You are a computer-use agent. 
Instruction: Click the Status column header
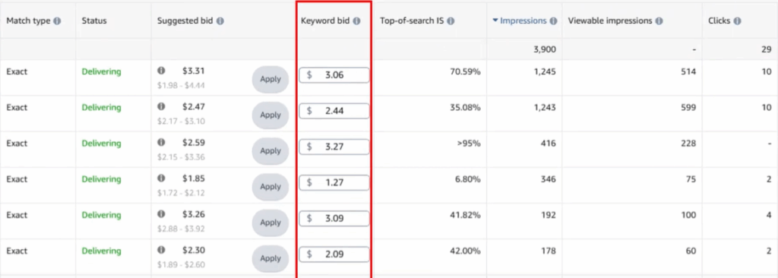point(94,21)
